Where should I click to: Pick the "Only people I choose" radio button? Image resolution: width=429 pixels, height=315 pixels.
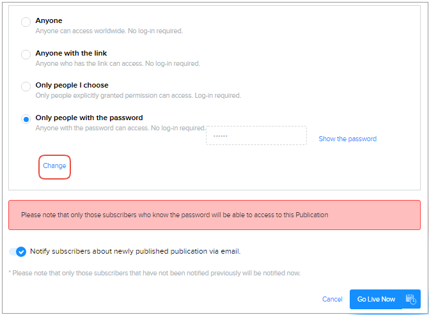point(26,86)
